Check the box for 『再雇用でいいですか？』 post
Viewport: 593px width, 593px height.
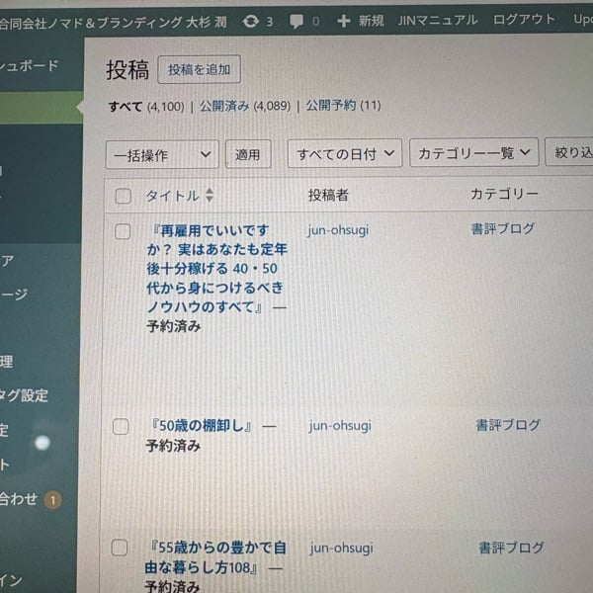(x=122, y=231)
